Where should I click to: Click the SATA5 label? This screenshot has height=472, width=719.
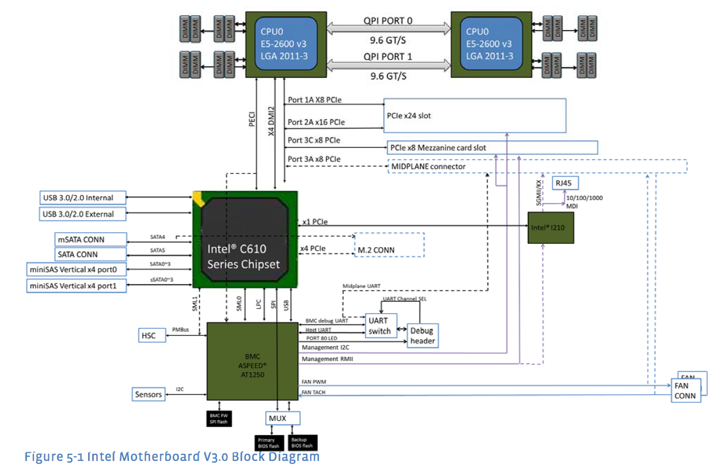tap(158, 251)
